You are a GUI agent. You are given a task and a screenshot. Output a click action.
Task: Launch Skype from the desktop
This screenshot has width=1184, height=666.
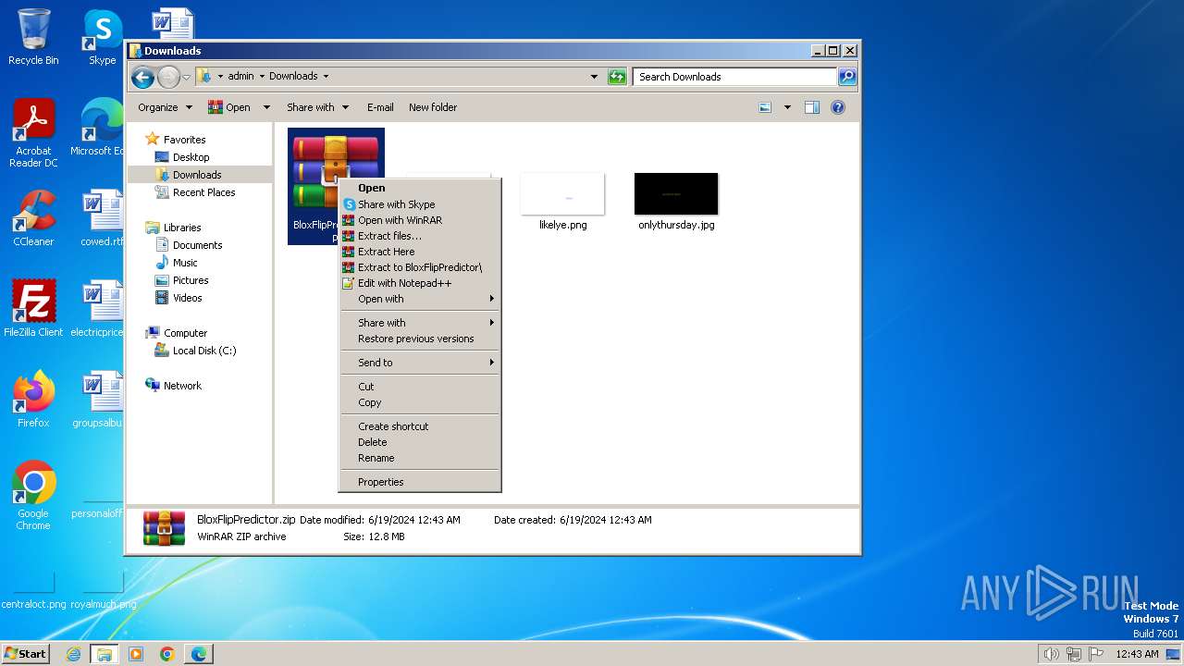pyautogui.click(x=102, y=37)
